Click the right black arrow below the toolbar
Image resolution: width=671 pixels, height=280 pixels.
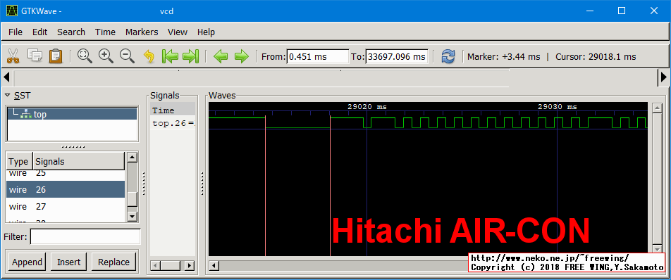point(664,77)
